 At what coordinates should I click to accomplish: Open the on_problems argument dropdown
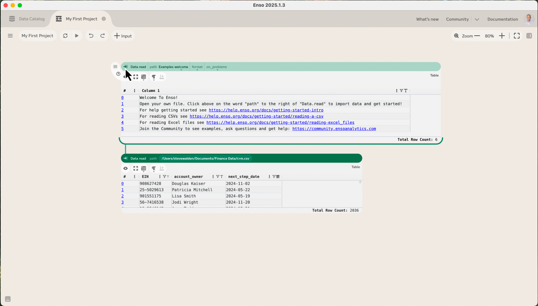pos(217,67)
